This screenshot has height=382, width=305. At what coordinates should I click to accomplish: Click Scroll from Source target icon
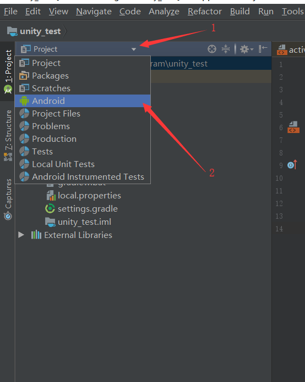click(x=212, y=49)
